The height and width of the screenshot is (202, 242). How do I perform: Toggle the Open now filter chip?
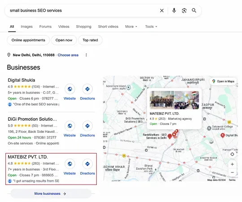pos(64,40)
